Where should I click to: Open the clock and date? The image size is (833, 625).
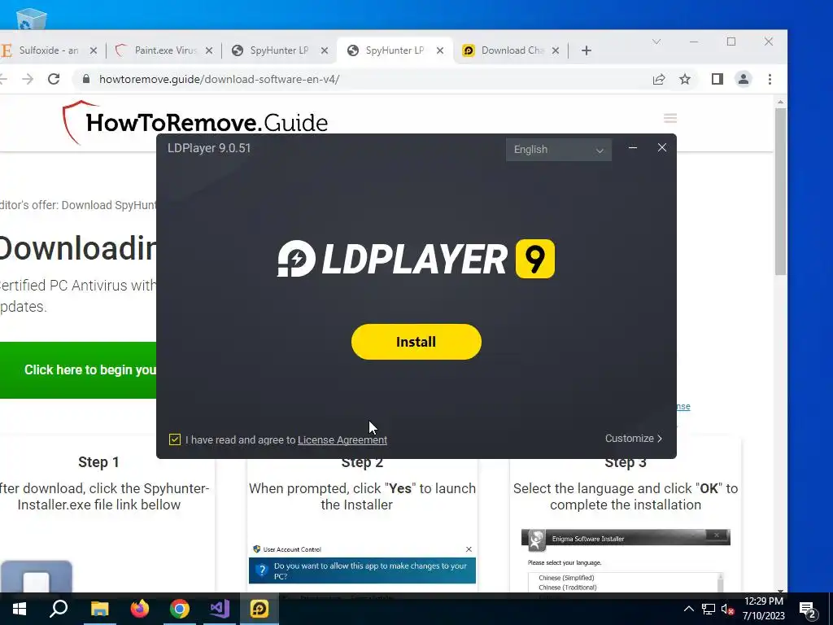[763, 609]
